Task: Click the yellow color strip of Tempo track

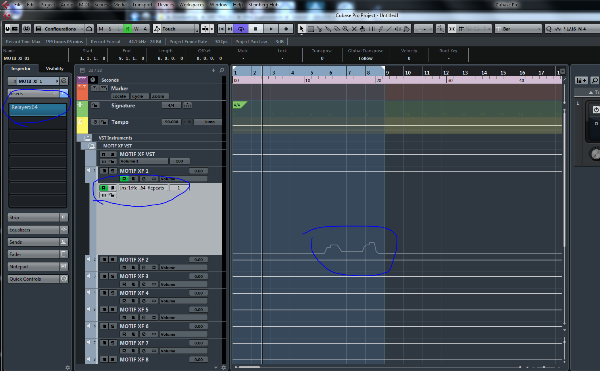Action: point(82,125)
